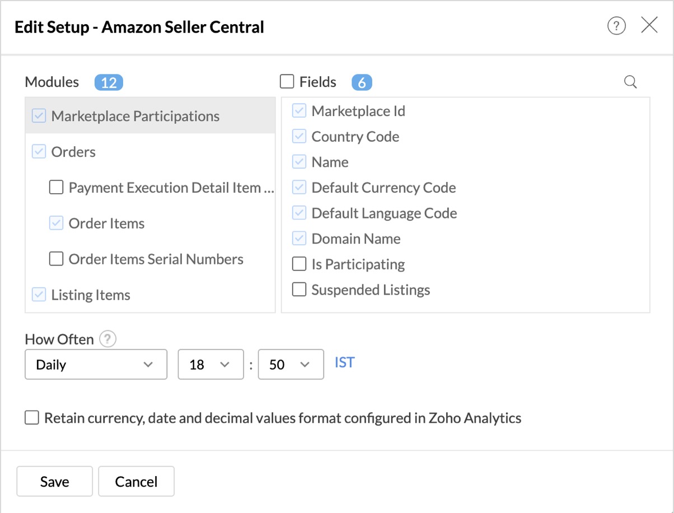The width and height of the screenshot is (674, 513).
Task: Toggle the select-all Fields checkbox
Action: [287, 82]
